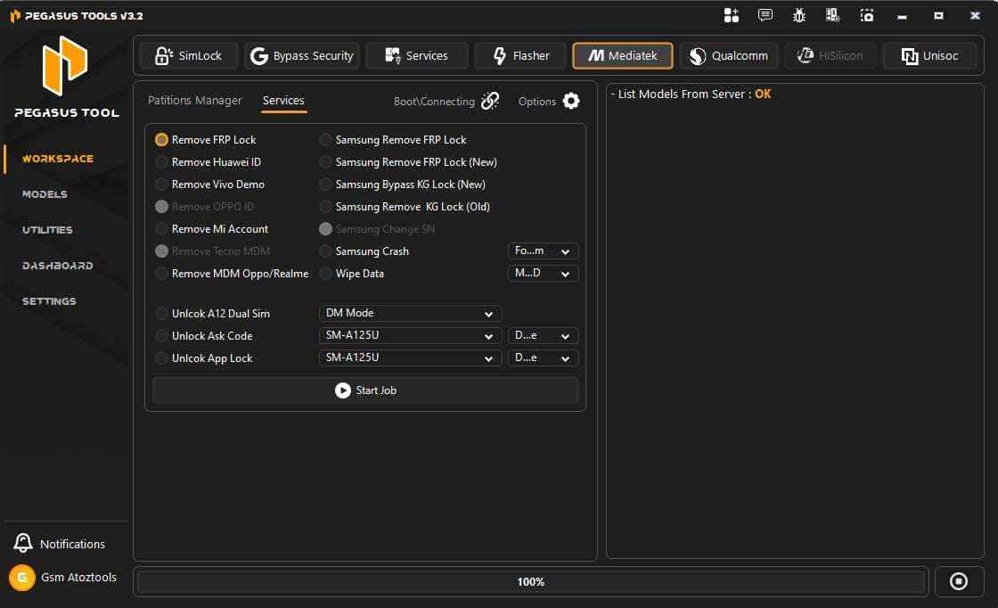
Task: Click the bug report icon at top
Action: [x=798, y=15]
